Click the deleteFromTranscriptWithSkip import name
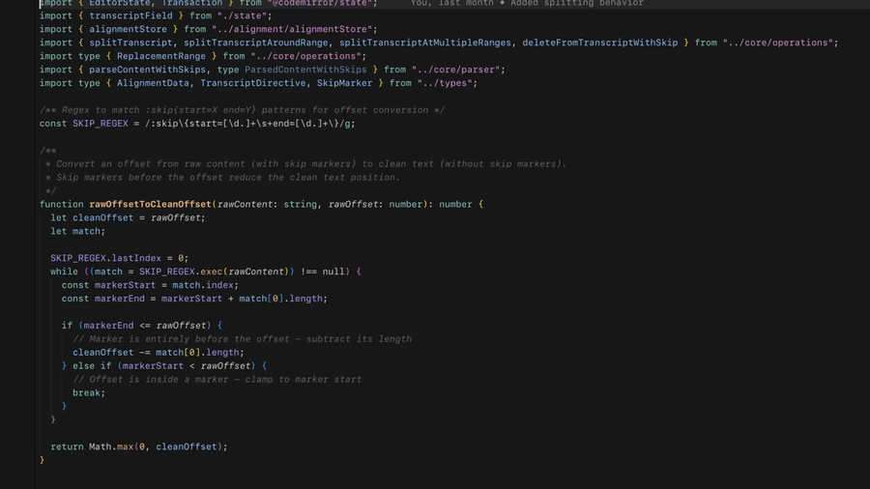This screenshot has width=870, height=489. [x=599, y=43]
